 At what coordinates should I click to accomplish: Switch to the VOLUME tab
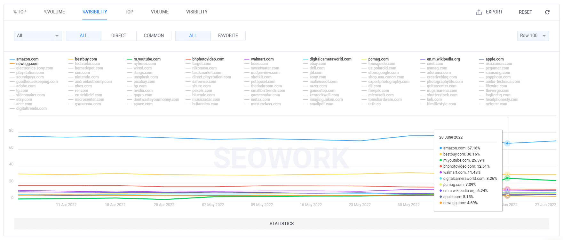click(160, 12)
